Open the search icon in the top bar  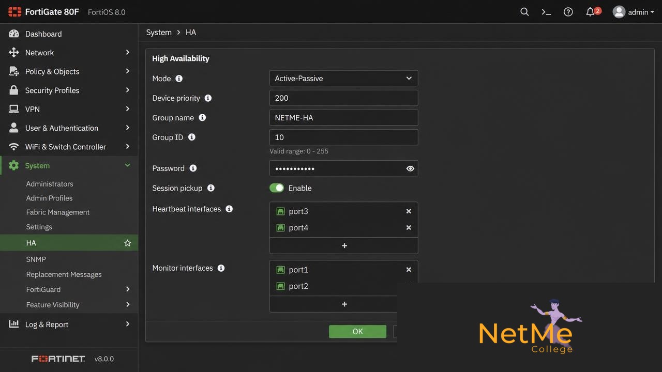(524, 12)
